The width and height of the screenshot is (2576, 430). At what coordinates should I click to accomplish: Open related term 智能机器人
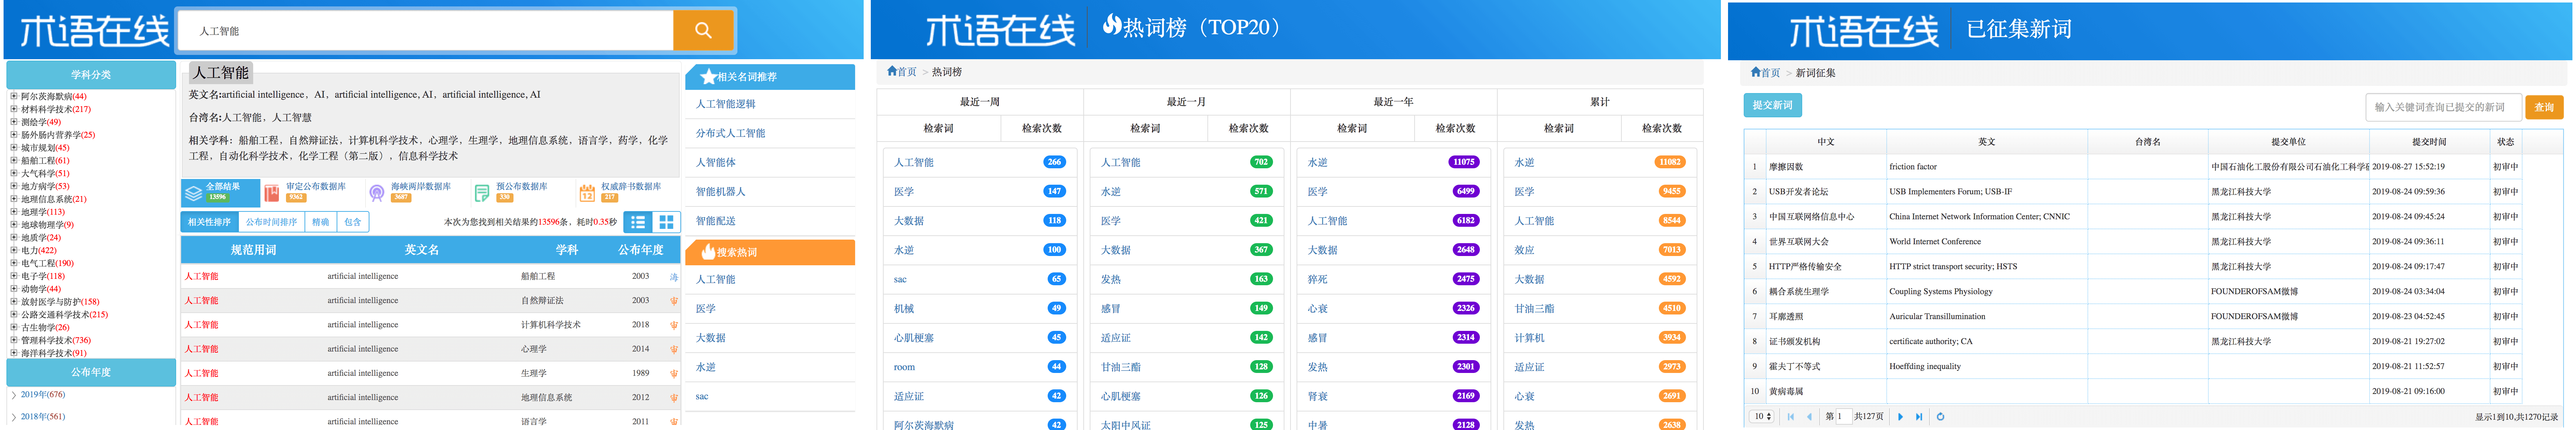[721, 192]
